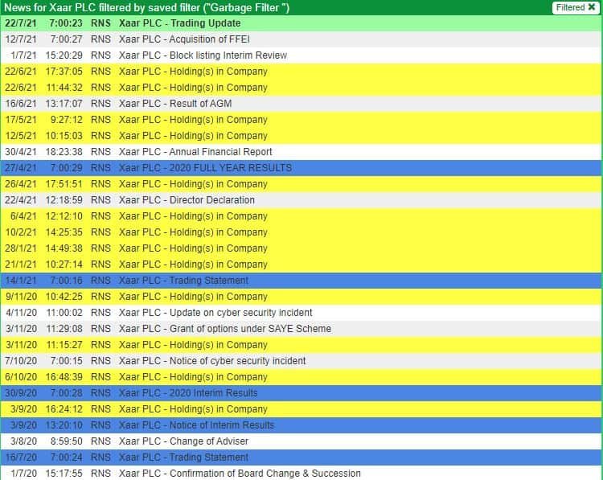Open Holding(s) in Company from 3/11/20 11:15:27
The height and width of the screenshot is (480, 603).
coord(301,345)
